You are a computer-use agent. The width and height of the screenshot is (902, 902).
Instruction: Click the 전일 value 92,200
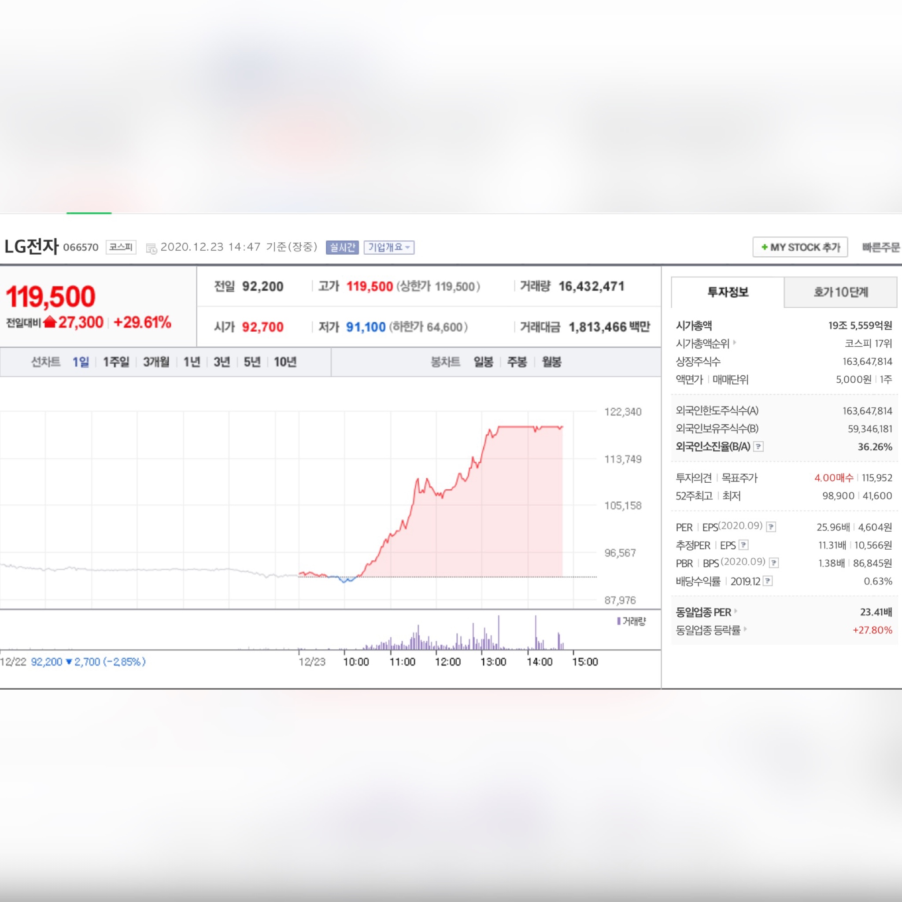coord(262,286)
